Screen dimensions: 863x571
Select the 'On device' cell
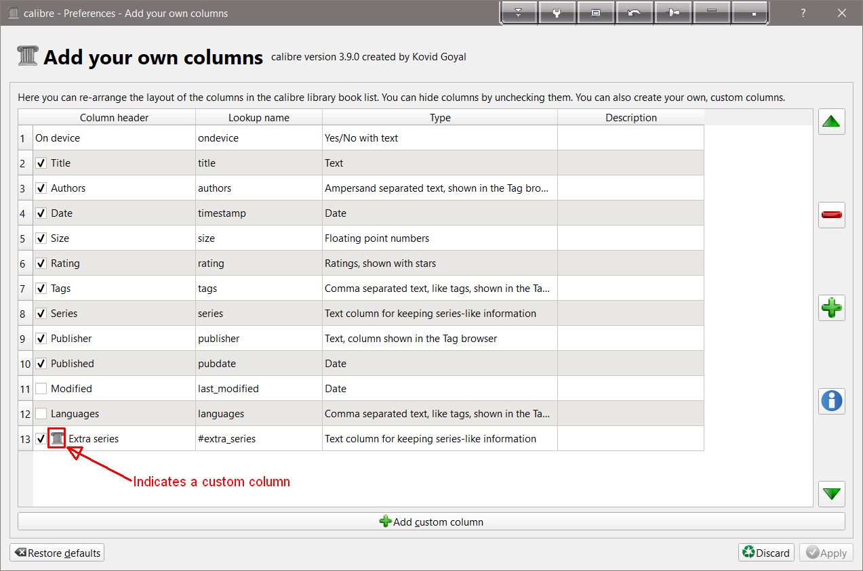coord(114,138)
